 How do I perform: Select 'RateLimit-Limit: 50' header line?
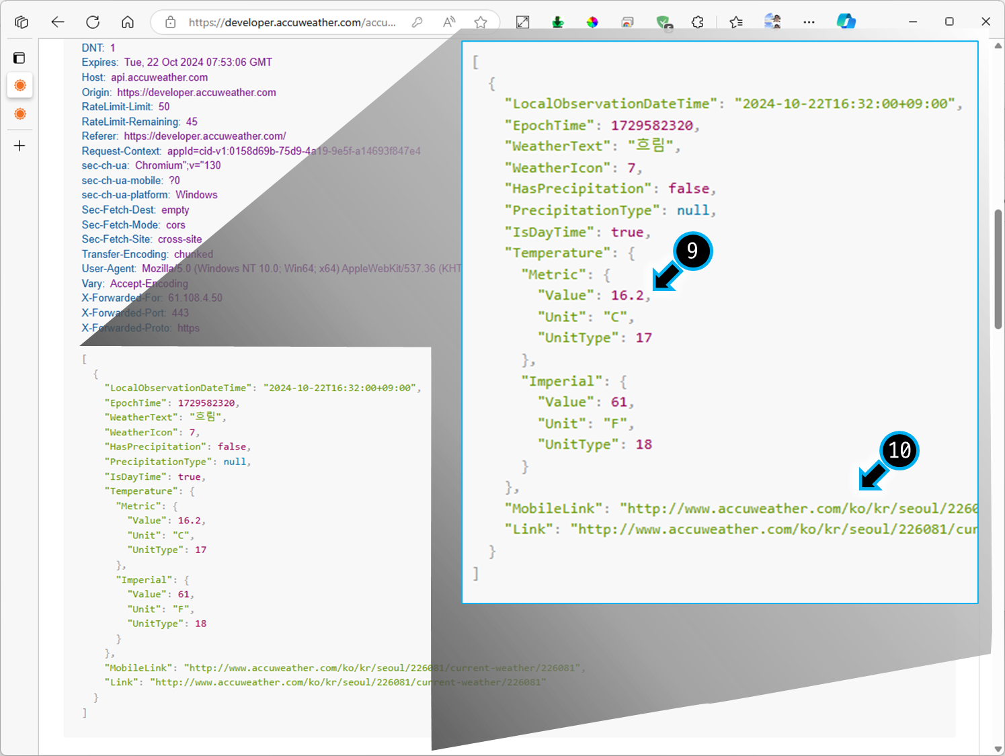coord(126,107)
